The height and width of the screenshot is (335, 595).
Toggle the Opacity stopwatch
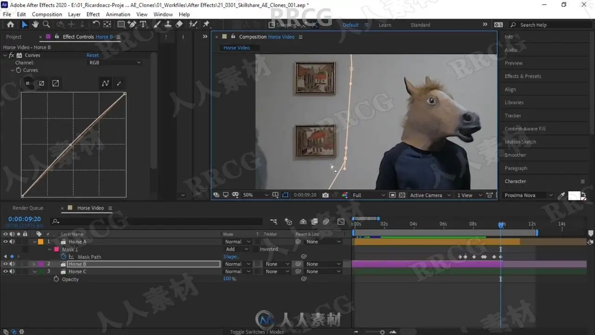(56, 279)
